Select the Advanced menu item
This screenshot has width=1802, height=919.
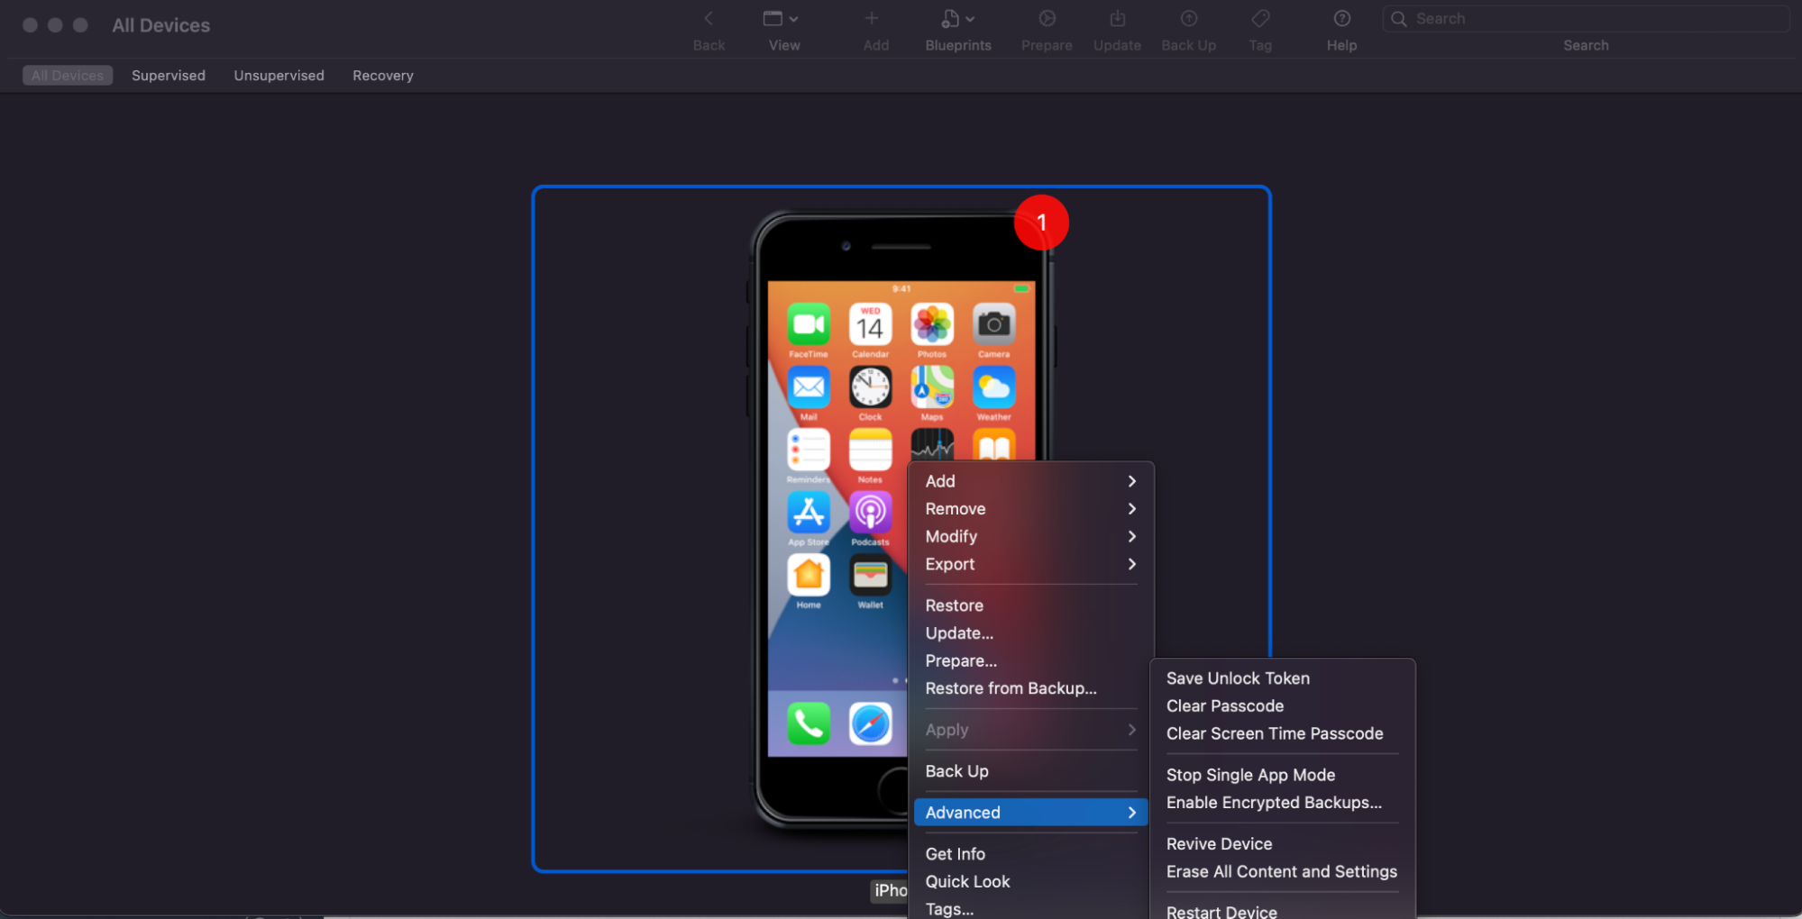(x=1030, y=813)
